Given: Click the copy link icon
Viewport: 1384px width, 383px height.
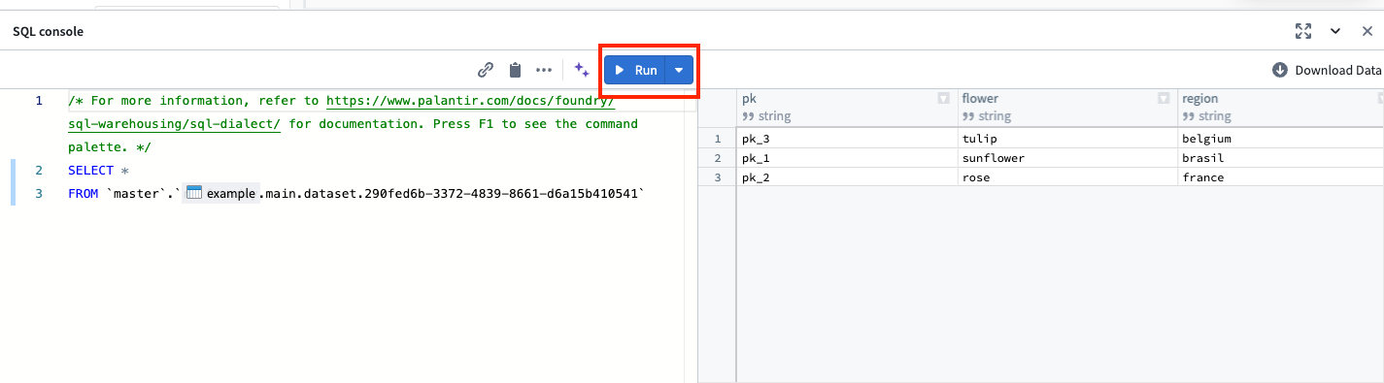Looking at the screenshot, I should pos(486,70).
